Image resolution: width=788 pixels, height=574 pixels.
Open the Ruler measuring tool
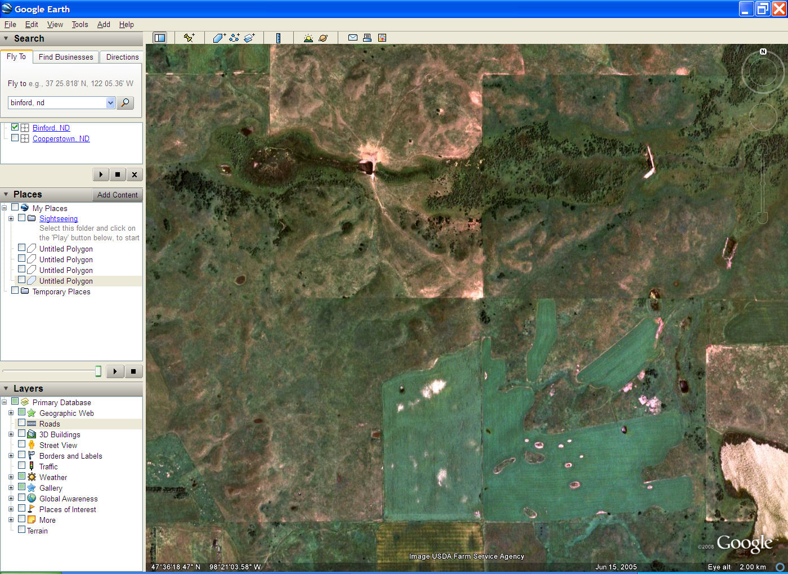278,38
